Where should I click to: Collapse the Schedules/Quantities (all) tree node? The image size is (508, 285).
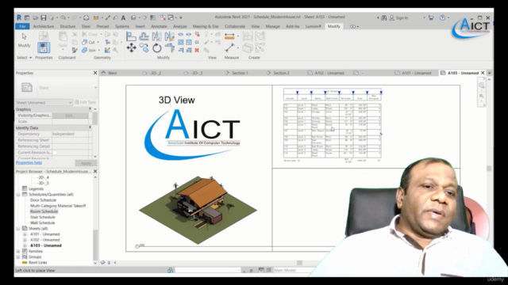(18, 195)
